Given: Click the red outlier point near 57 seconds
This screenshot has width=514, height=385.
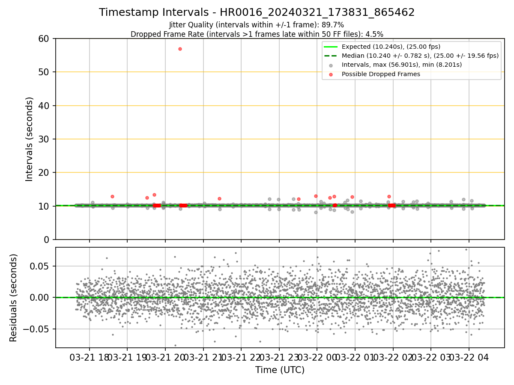Looking at the screenshot, I should click(180, 49).
